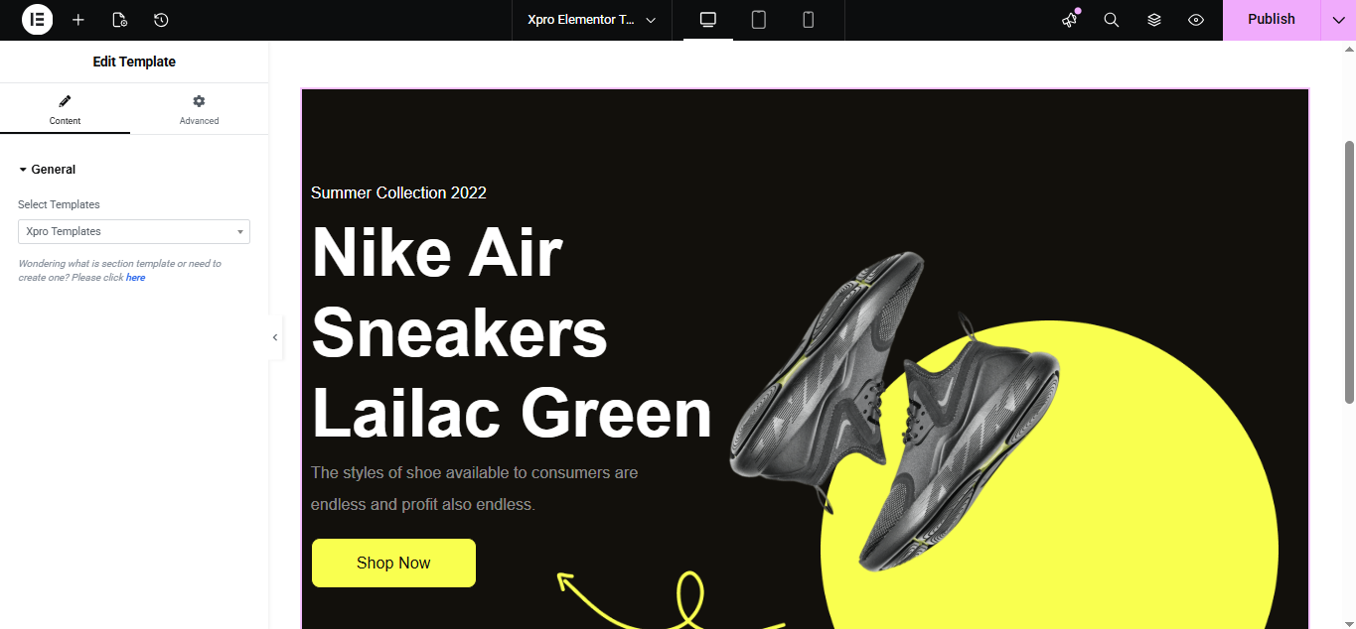Image resolution: width=1356 pixels, height=629 pixels.
Task: Open the Xpro Templates select dropdown
Action: point(134,231)
